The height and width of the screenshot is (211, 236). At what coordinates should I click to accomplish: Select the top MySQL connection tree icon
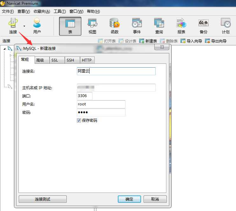click(10, 49)
